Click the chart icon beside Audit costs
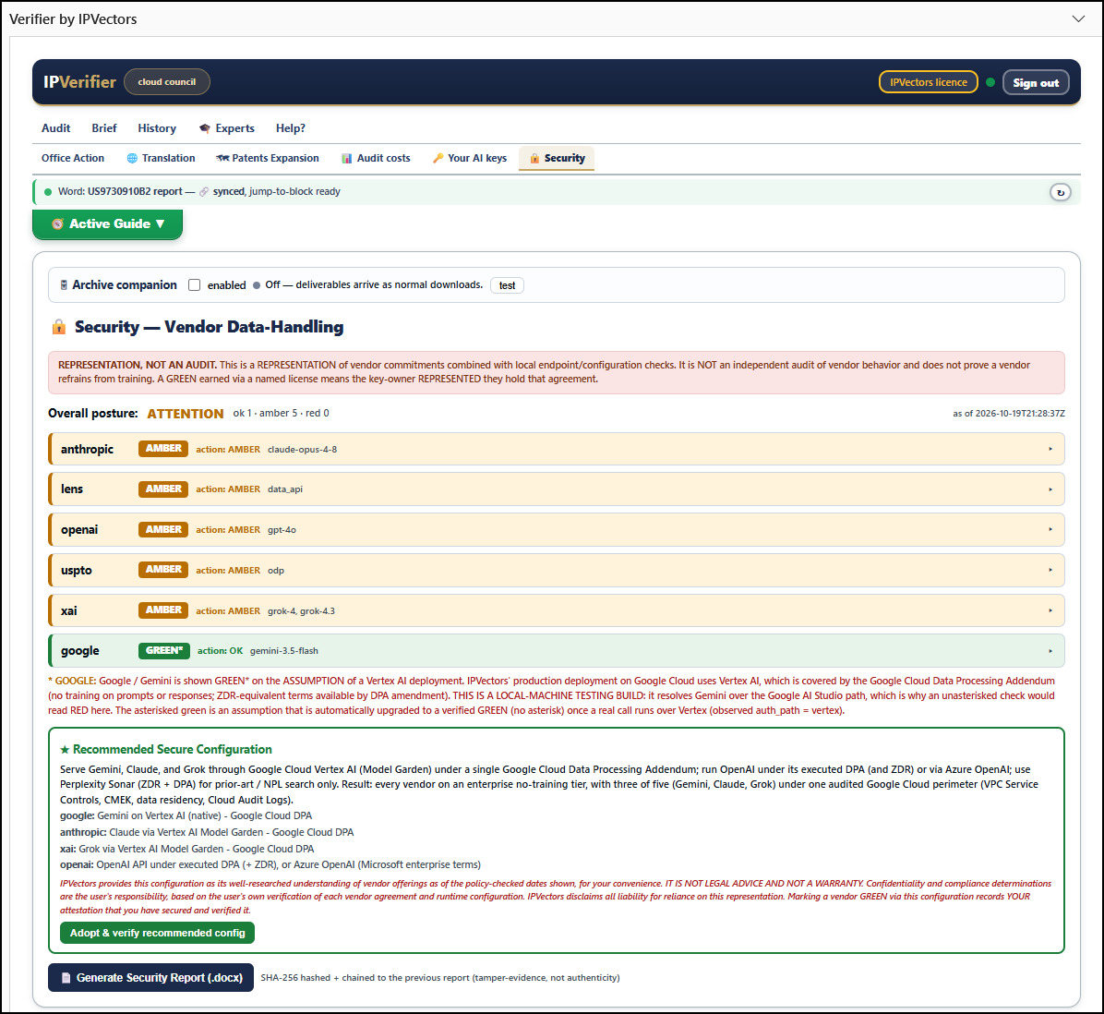The width and height of the screenshot is (1104, 1014). [346, 159]
